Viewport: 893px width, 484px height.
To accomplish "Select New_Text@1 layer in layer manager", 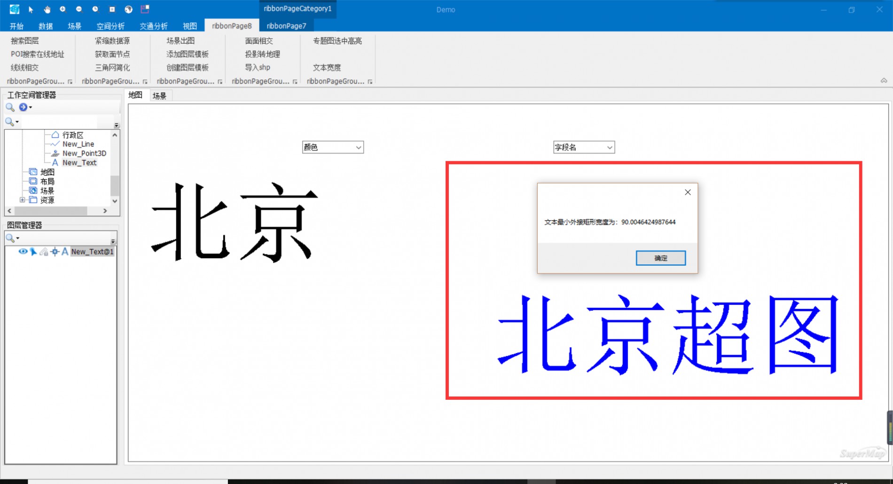I will coord(93,252).
